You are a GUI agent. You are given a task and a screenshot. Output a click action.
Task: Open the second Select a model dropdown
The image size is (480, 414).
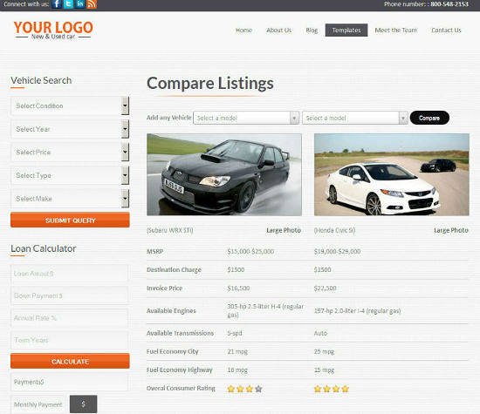pyautogui.click(x=355, y=118)
